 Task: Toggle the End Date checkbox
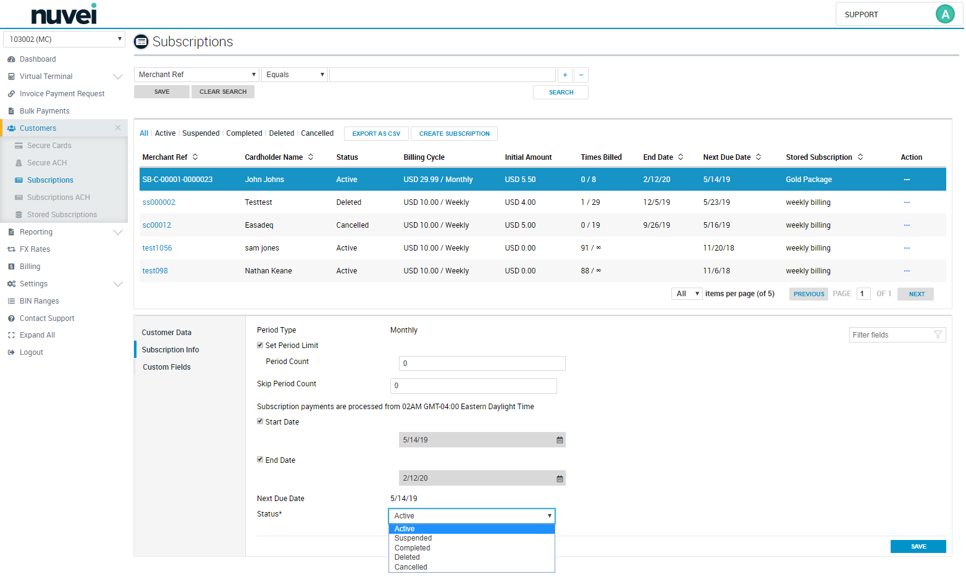(260, 460)
